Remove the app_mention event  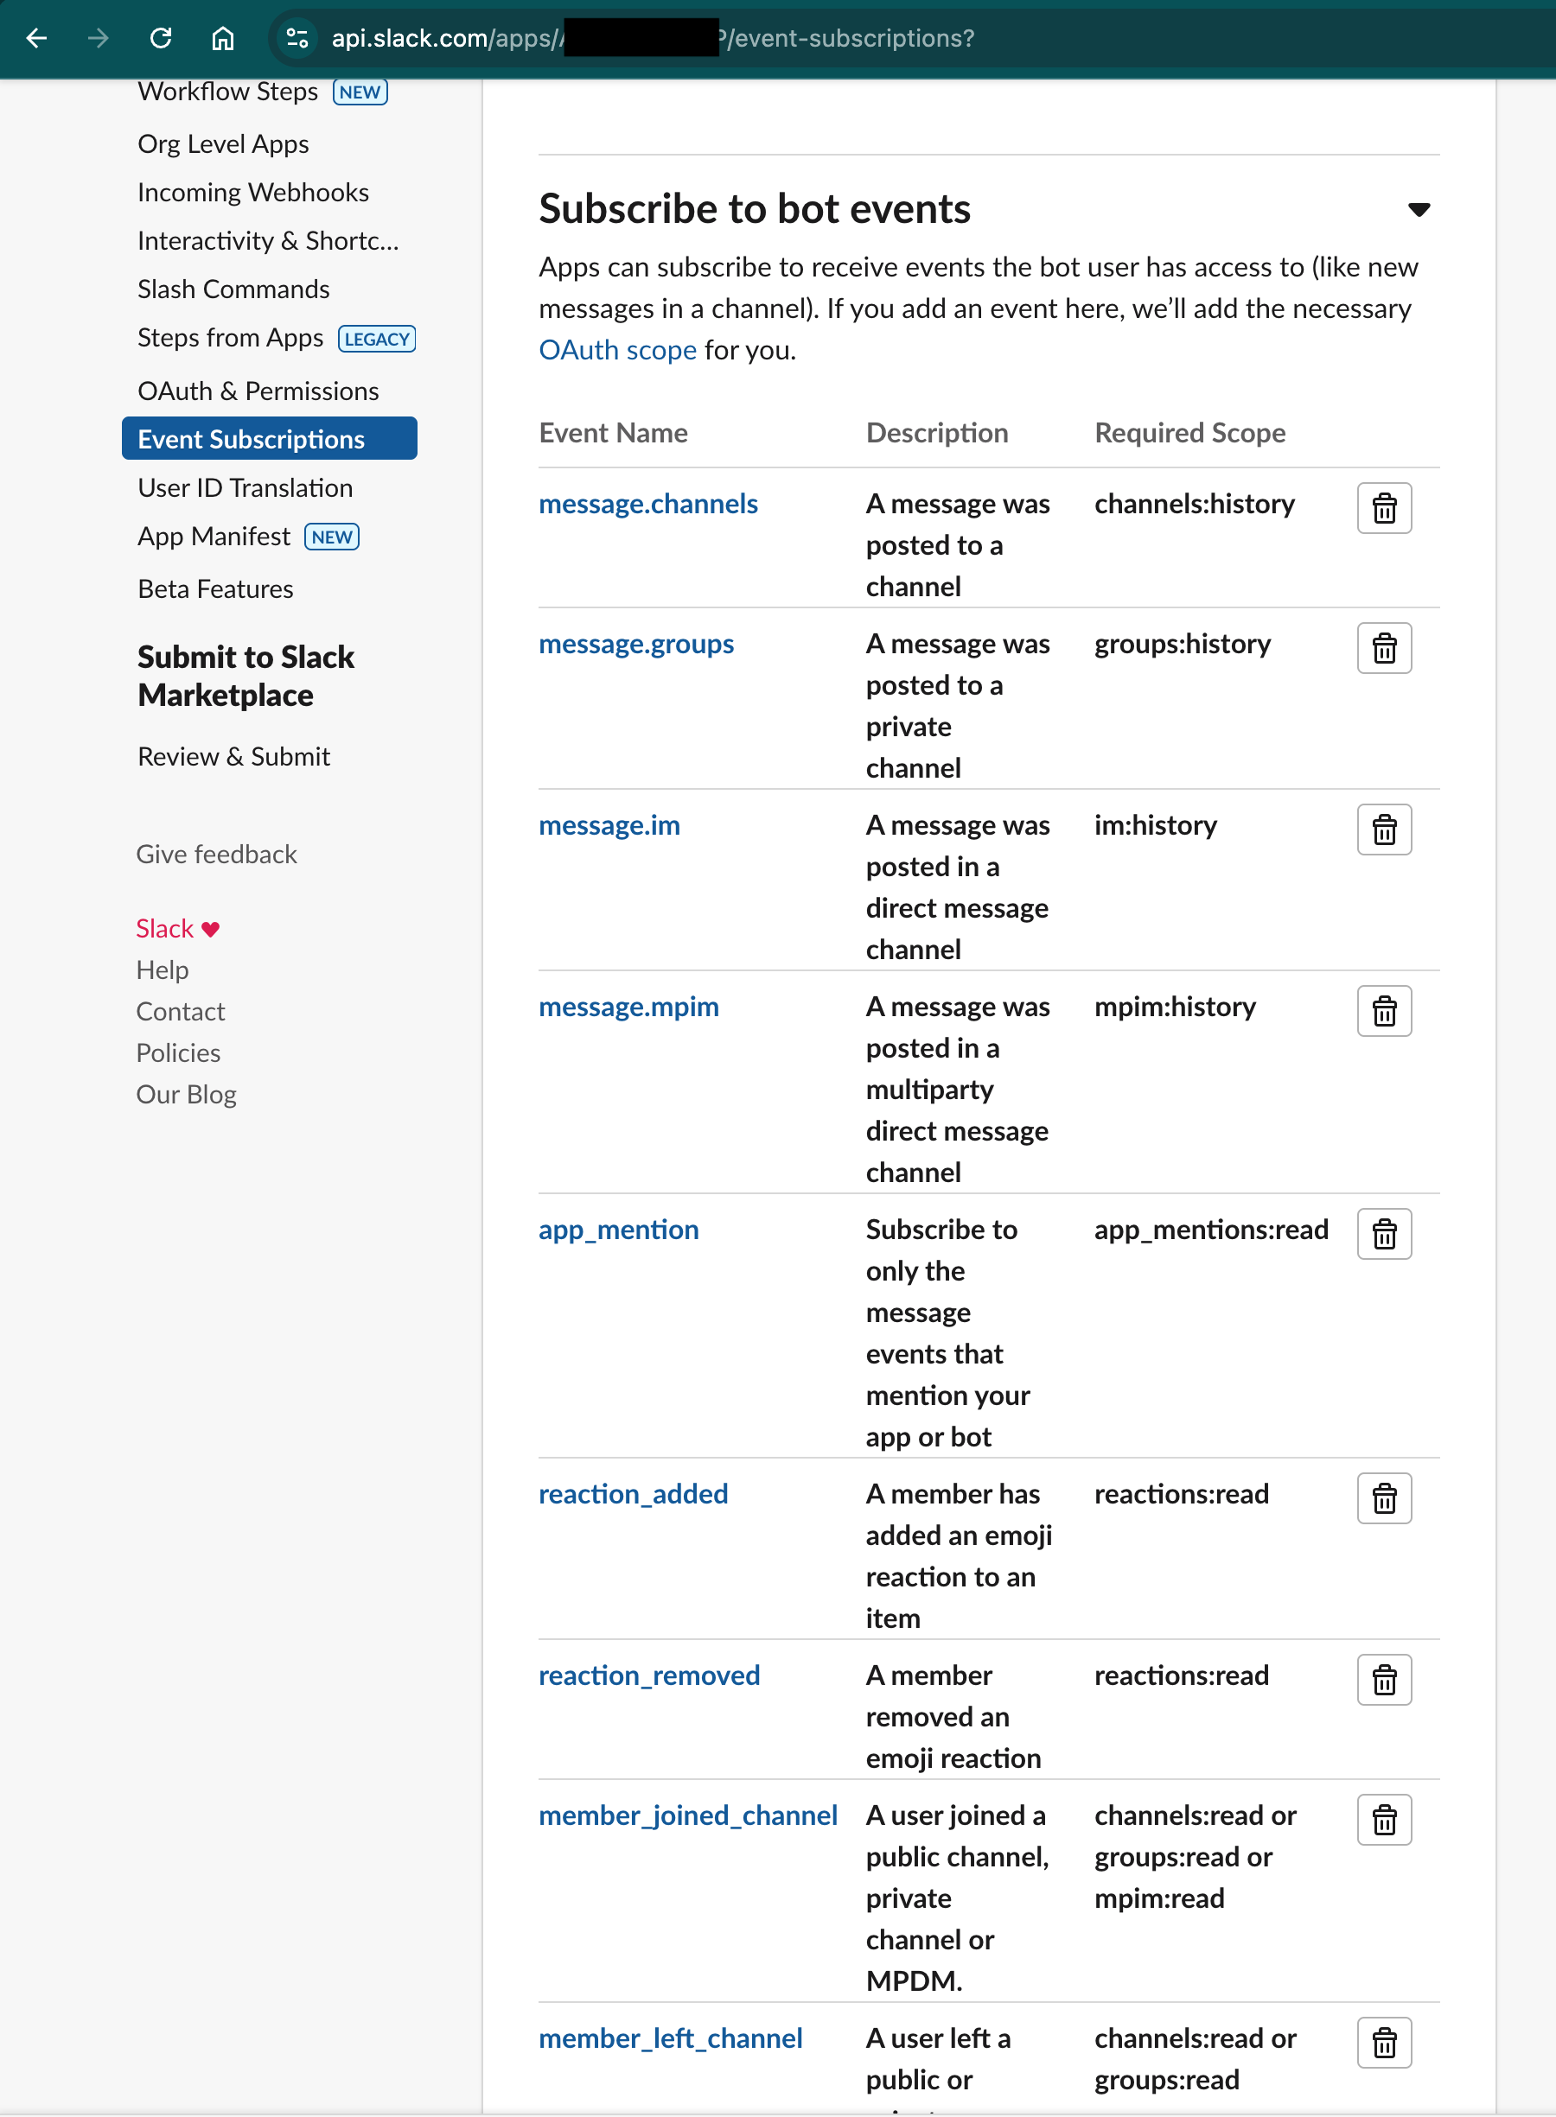(1384, 1233)
